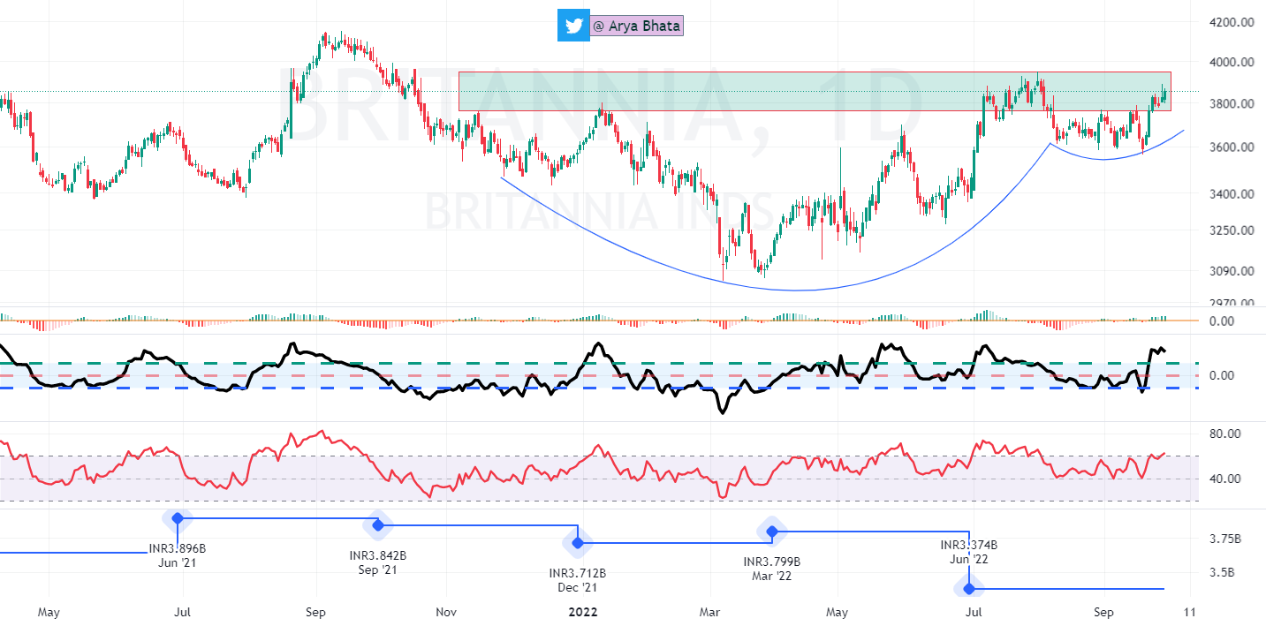Select the 3800.00 price axis label
The height and width of the screenshot is (626, 1266).
point(1231,104)
